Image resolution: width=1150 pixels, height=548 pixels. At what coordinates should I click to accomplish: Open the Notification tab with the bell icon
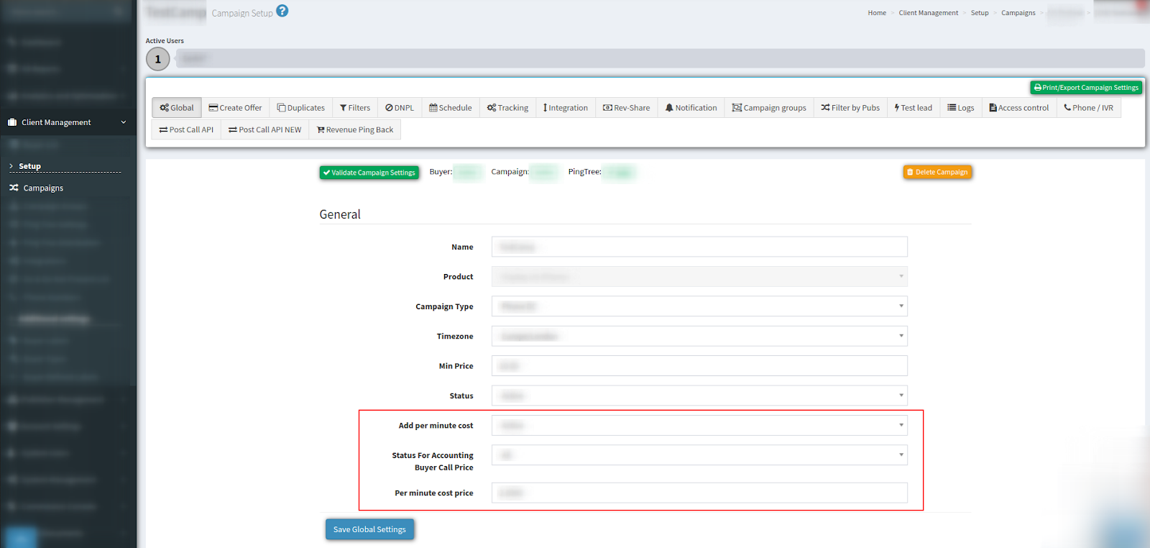[x=691, y=108]
